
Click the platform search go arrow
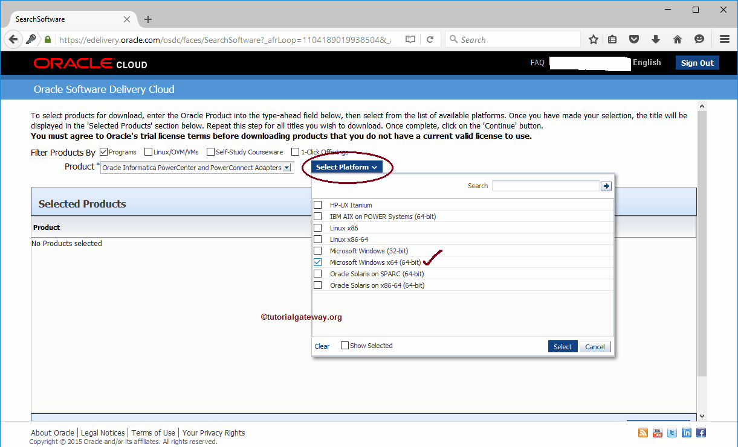606,186
